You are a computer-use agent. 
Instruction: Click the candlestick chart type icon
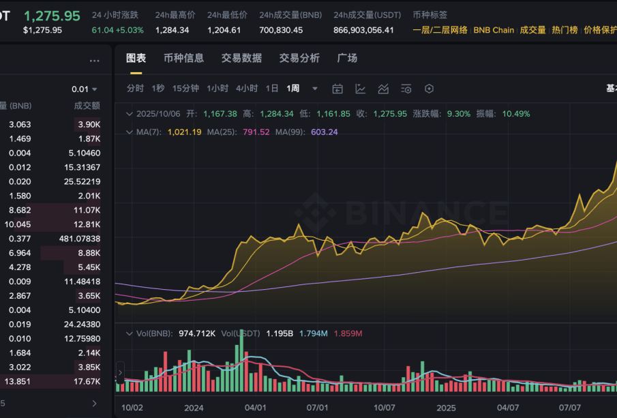[337, 89]
